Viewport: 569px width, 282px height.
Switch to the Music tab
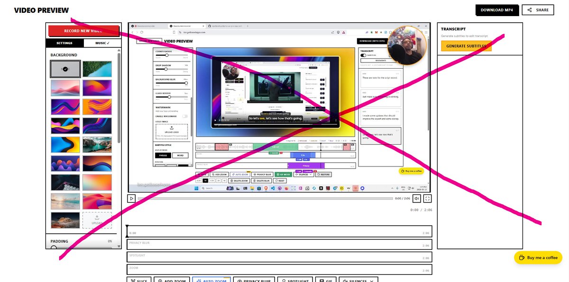point(102,43)
